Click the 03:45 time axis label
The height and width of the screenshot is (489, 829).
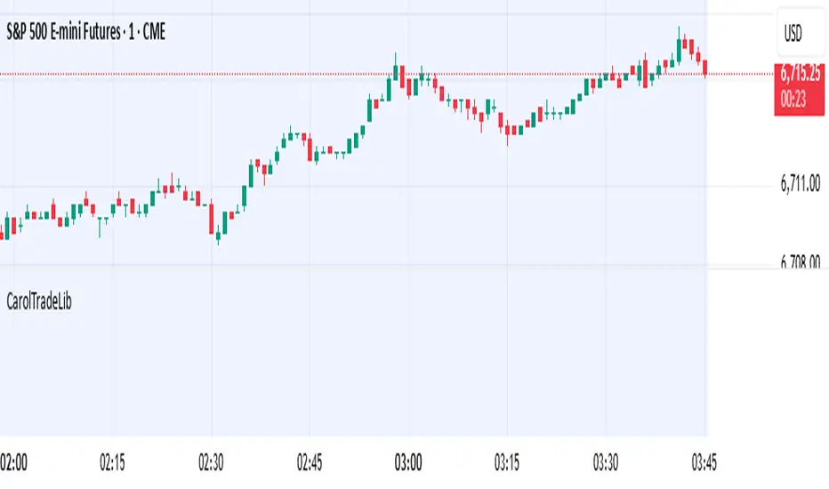[x=704, y=462]
